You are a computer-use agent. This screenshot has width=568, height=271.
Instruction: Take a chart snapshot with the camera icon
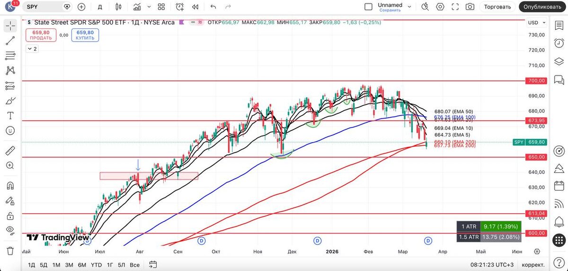pos(470,7)
